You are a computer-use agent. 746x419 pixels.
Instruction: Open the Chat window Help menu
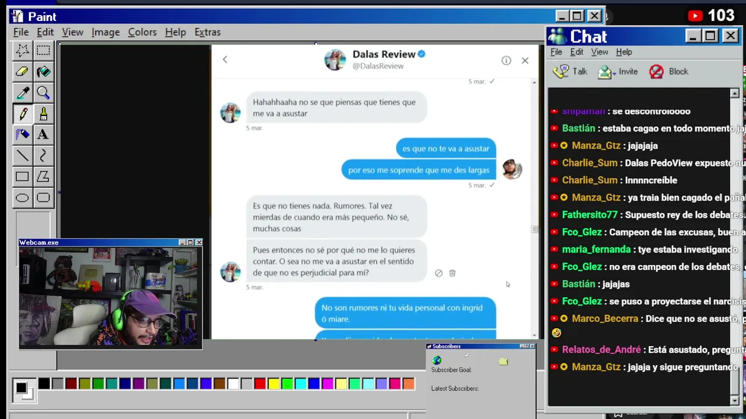[x=624, y=52]
